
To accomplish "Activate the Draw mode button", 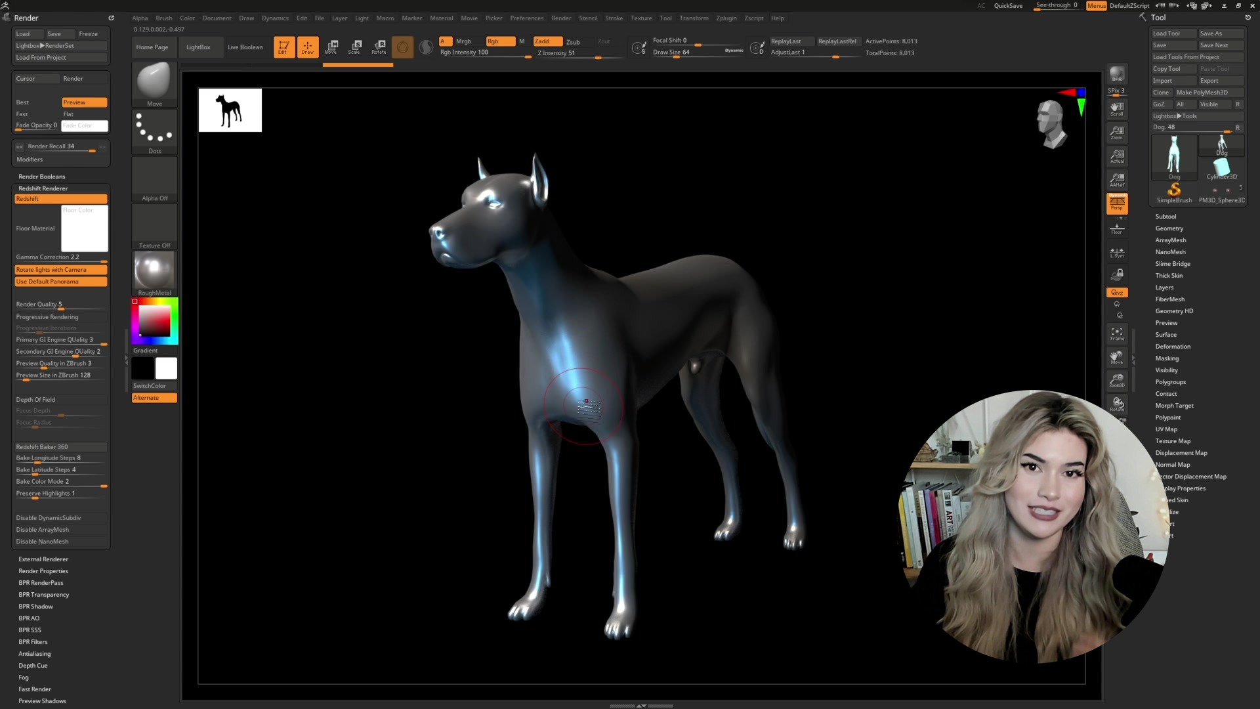I will (x=307, y=47).
